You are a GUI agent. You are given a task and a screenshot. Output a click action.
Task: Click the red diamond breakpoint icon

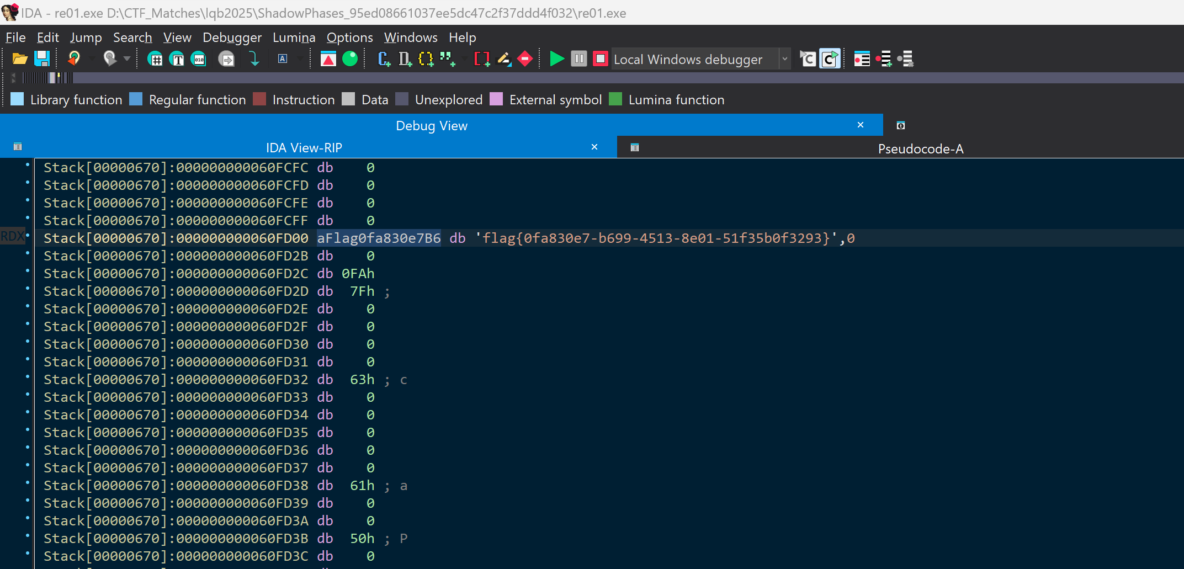(x=525, y=59)
